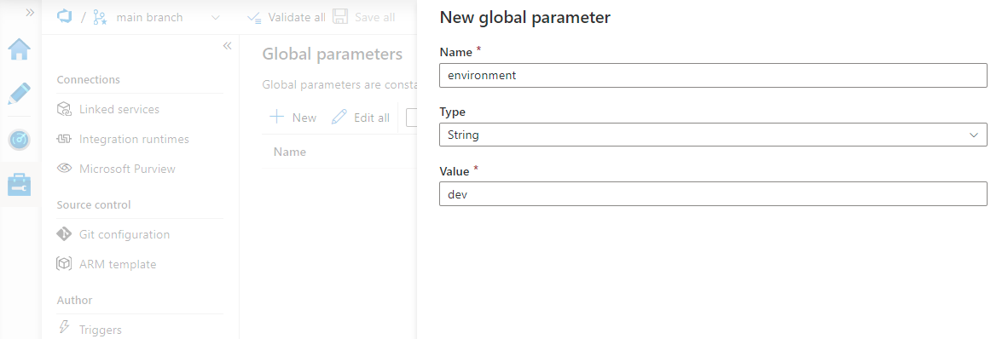Click the Data Factory logo icon

click(x=65, y=17)
